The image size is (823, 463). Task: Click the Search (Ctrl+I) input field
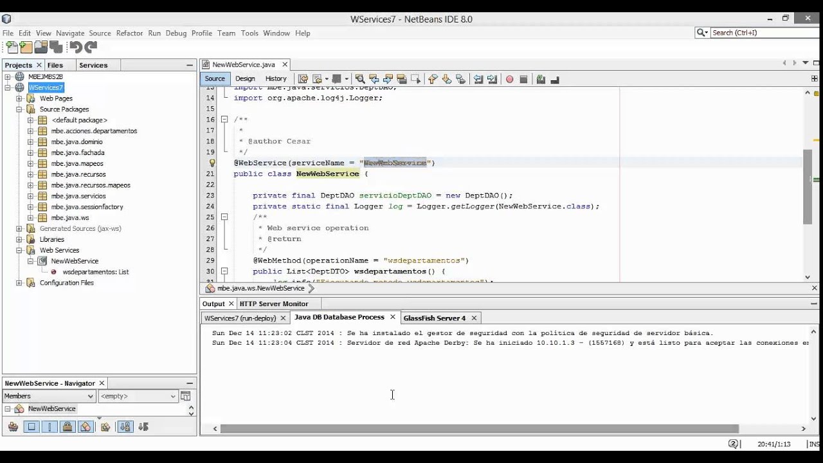(x=764, y=33)
